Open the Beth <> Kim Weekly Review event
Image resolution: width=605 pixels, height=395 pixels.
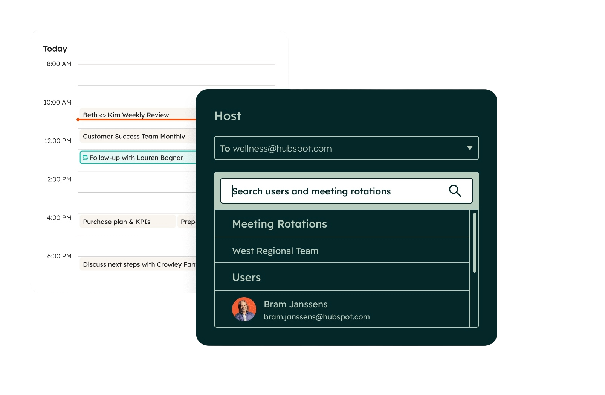(x=126, y=115)
